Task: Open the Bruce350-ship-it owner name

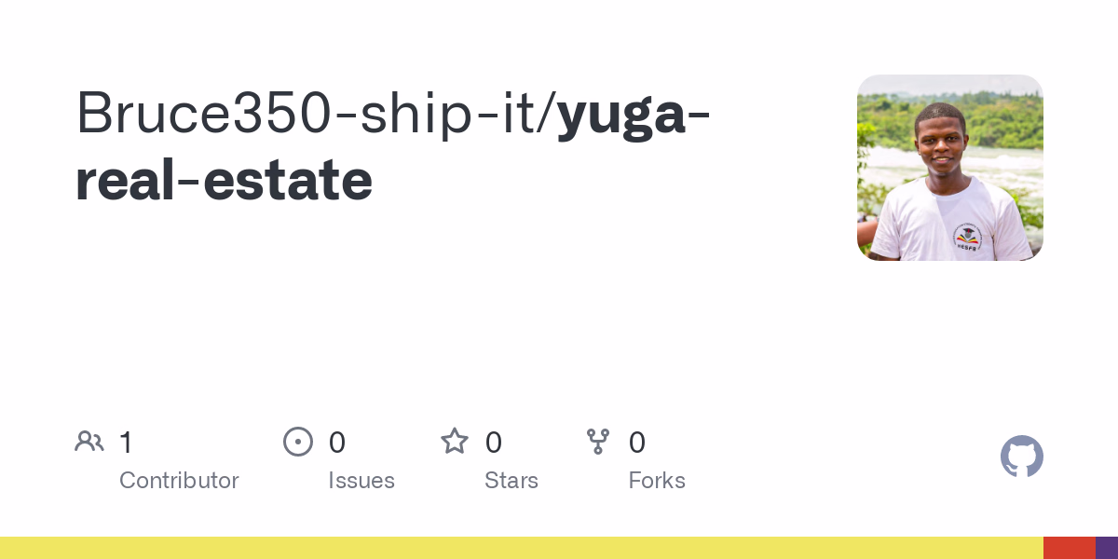Action: (315, 114)
